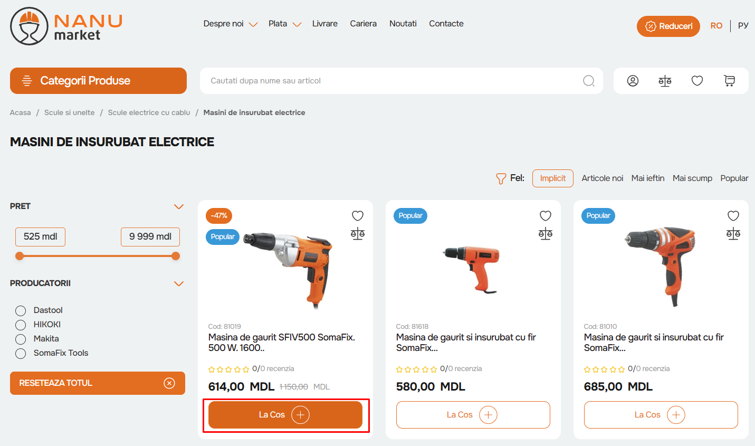Click the Reduceri button
This screenshot has height=446, width=755.
[668, 26]
